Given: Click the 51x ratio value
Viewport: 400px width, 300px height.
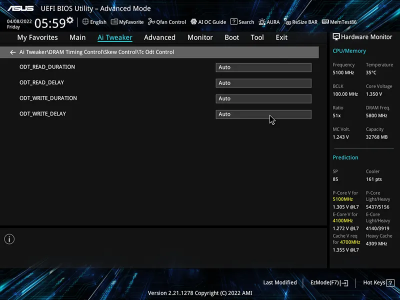Looking at the screenshot, I should [x=336, y=115].
